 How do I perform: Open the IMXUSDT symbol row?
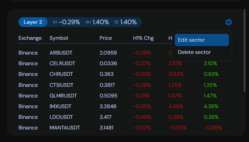(60, 106)
